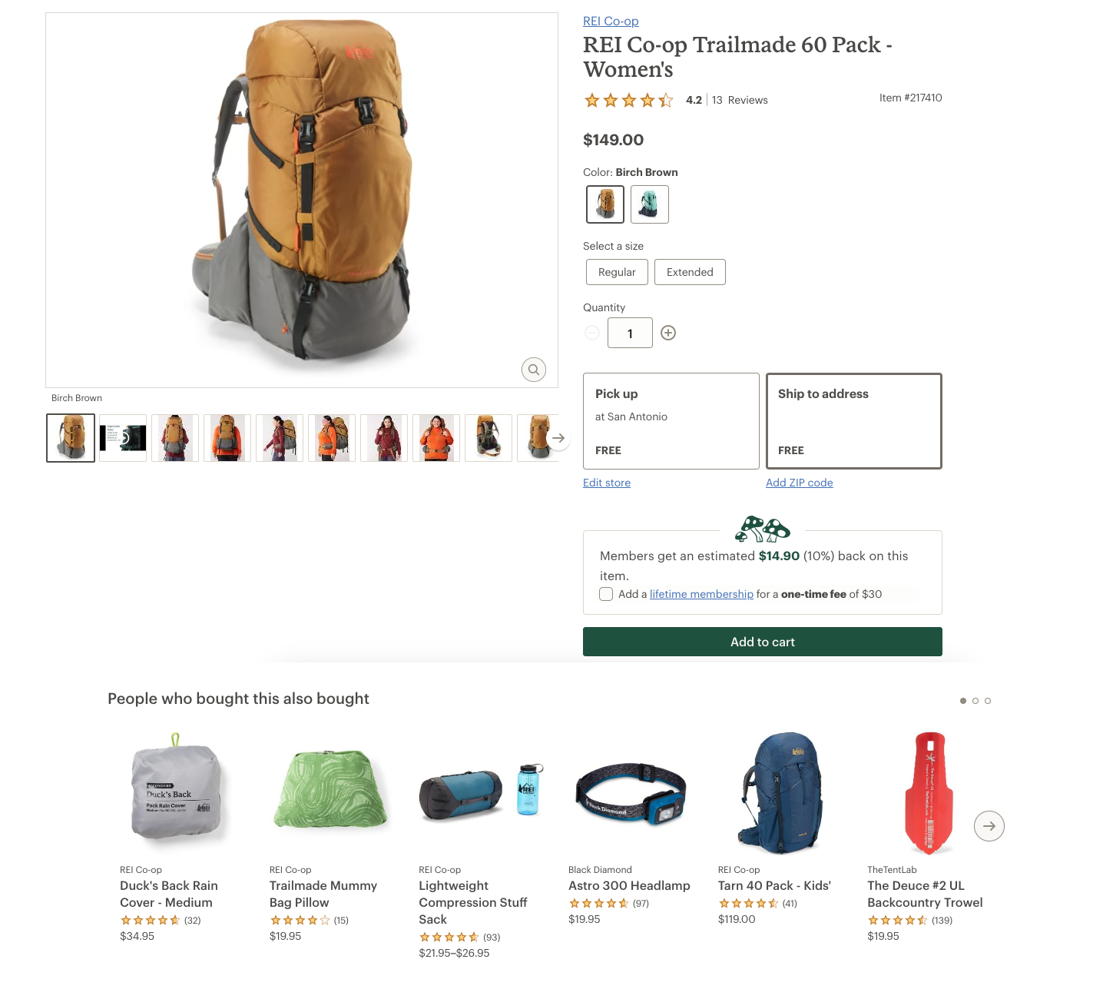Show next recommended products with carousel arrow
The image size is (1093, 999).
(x=989, y=826)
